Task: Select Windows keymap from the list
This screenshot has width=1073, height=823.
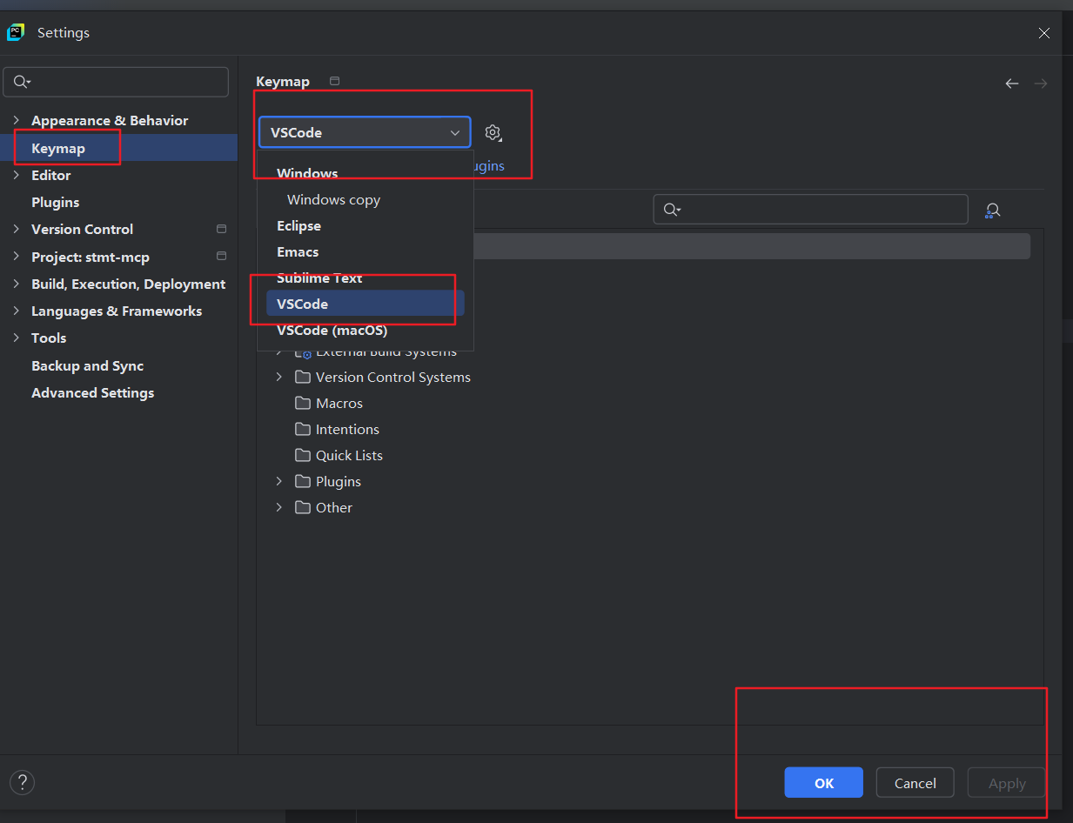Action: click(x=365, y=173)
